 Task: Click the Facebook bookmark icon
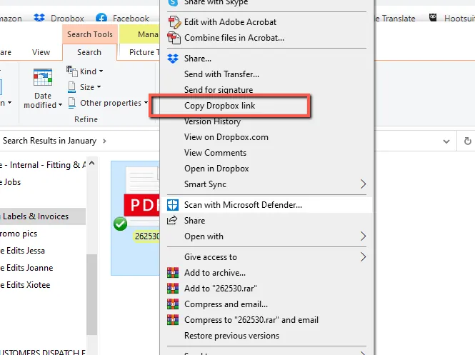click(101, 18)
